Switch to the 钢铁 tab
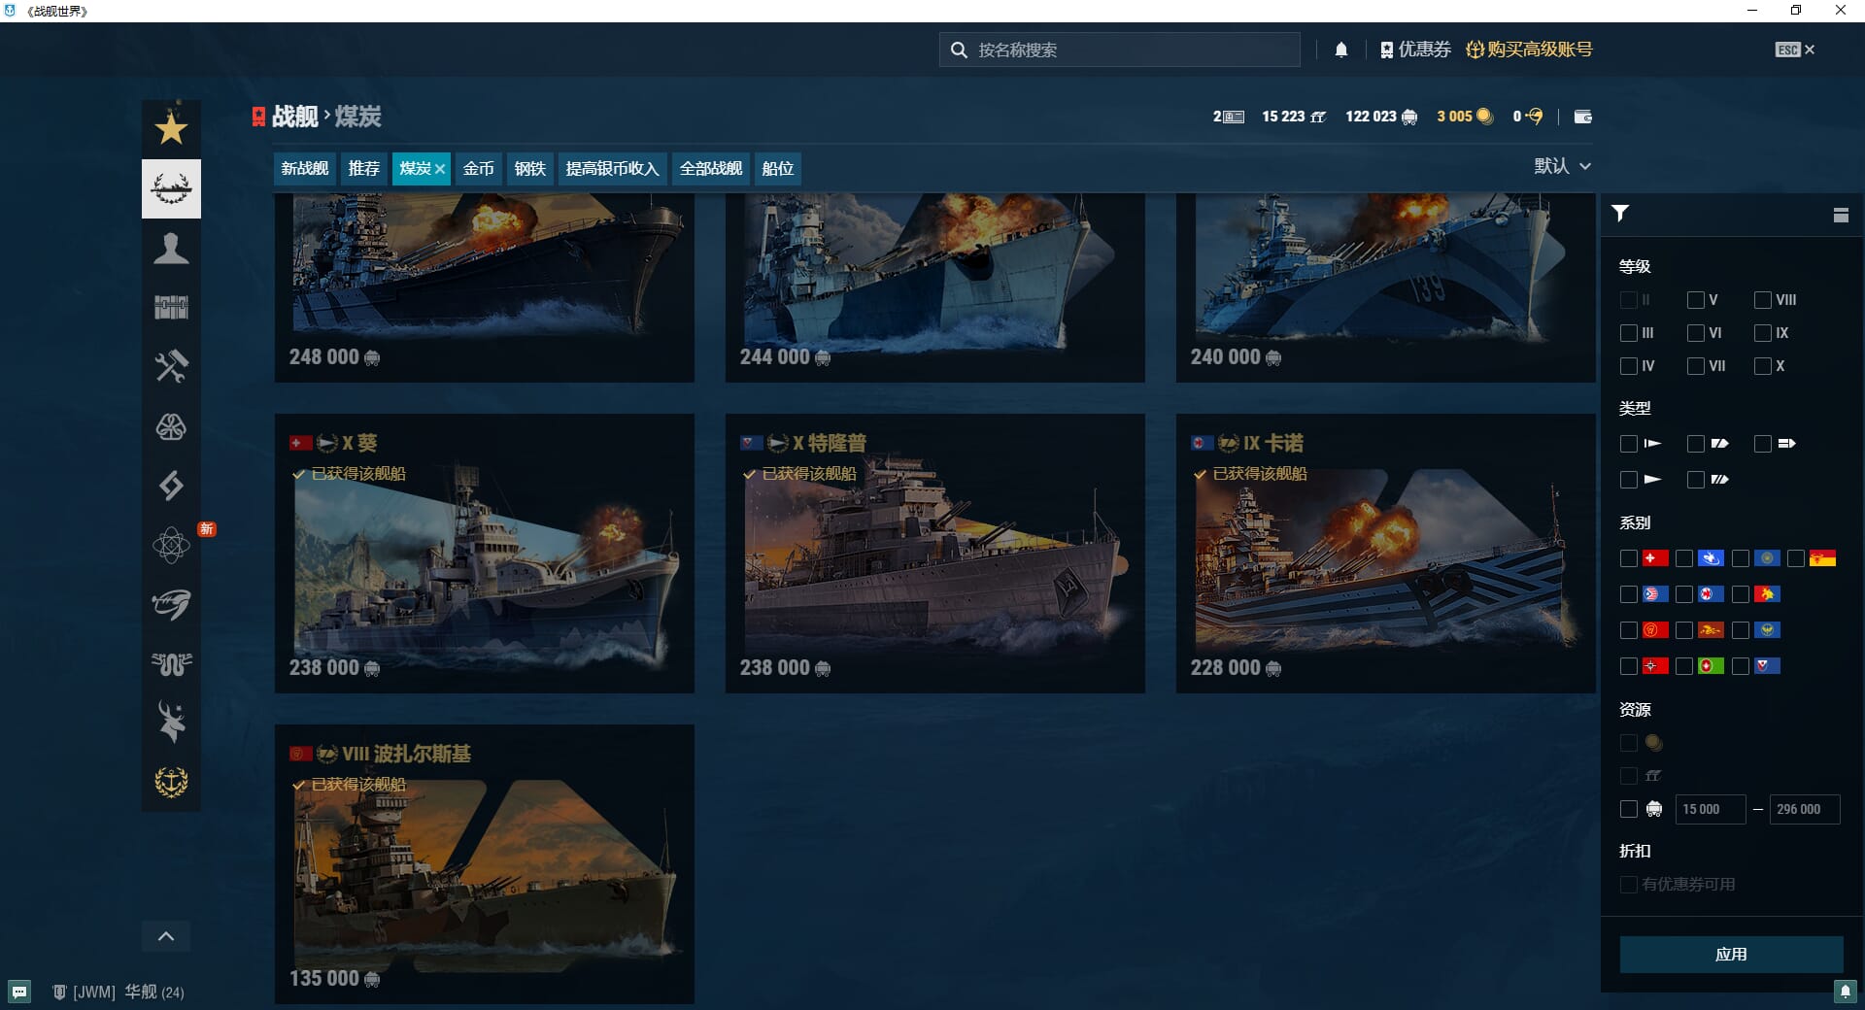Screen dimensions: 1865x1010 click(x=529, y=169)
